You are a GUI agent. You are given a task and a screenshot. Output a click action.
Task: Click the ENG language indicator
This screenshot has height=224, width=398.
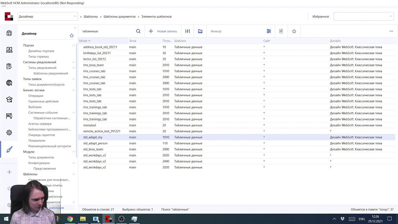pos(362,219)
